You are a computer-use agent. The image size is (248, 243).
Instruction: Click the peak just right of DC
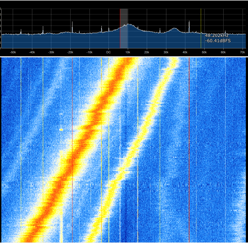coord(128,24)
